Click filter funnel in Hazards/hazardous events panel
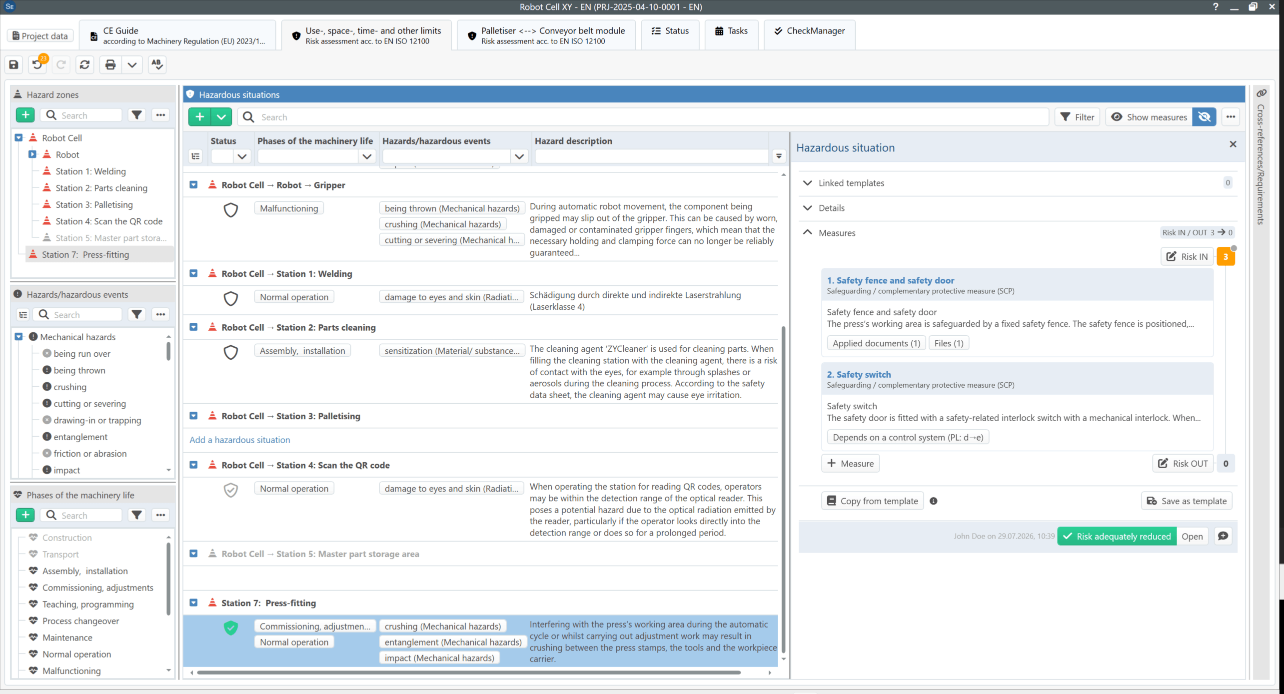The width and height of the screenshot is (1284, 694). pyautogui.click(x=136, y=314)
